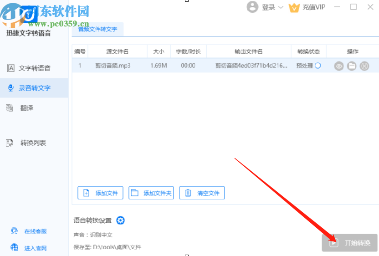Click the 编号 column header
The width and height of the screenshot is (379, 256).
tap(80, 51)
